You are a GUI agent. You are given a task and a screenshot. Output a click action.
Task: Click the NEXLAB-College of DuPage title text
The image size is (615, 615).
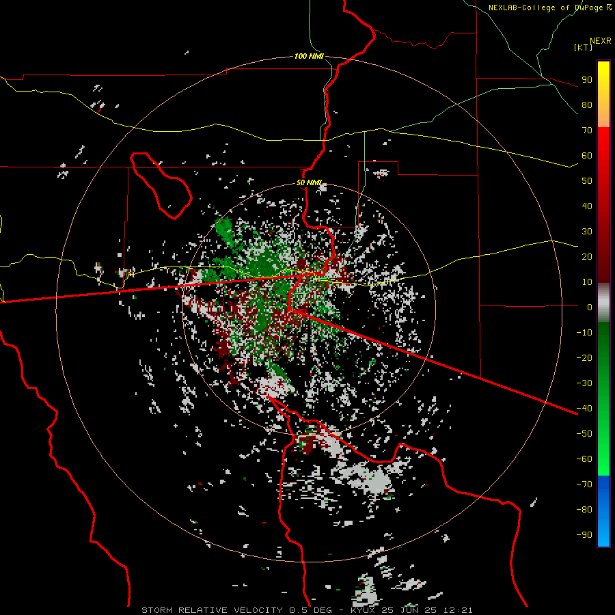click(x=546, y=8)
